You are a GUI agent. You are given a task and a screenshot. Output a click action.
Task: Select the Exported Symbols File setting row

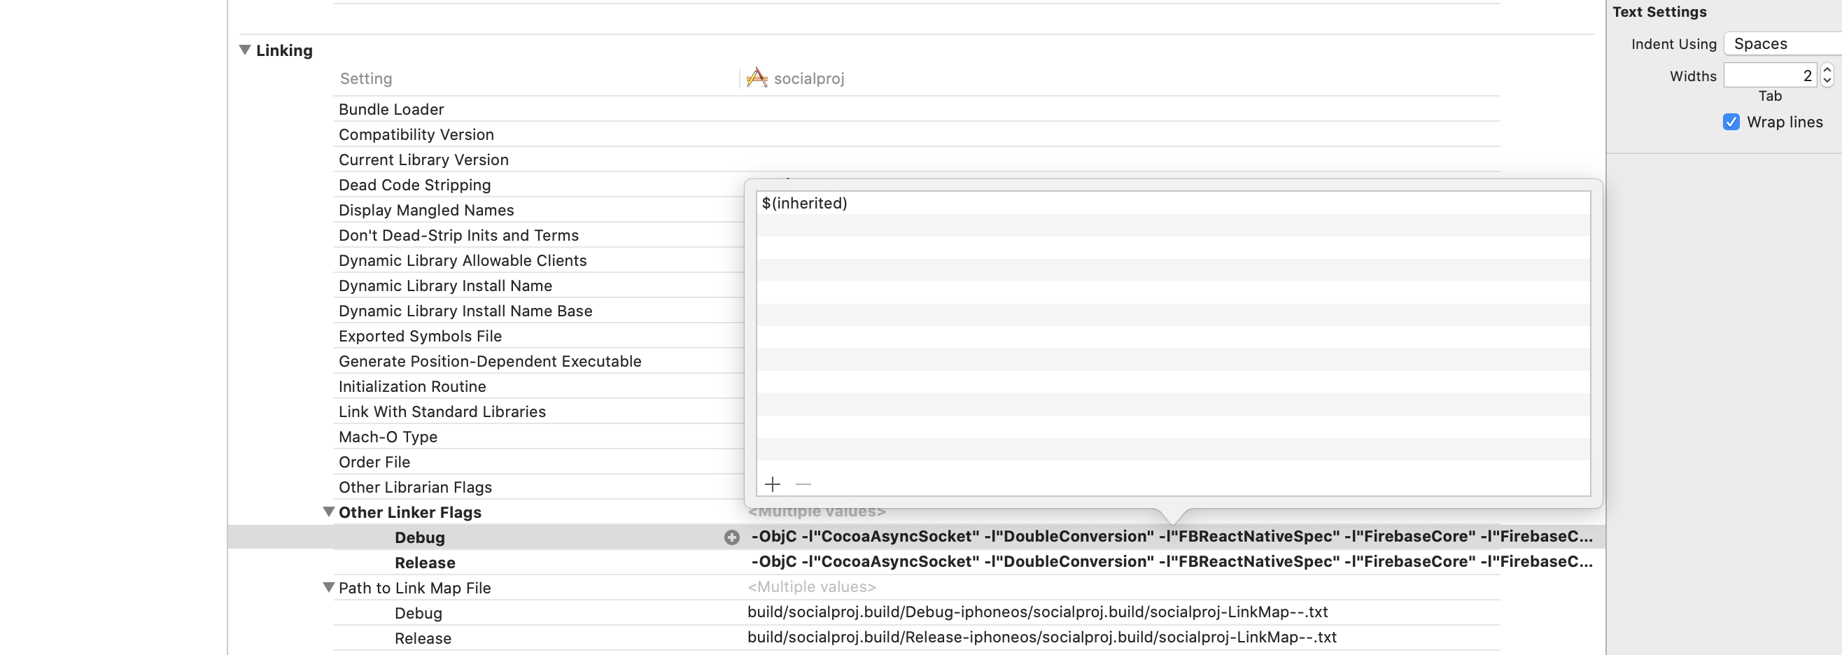(x=420, y=335)
